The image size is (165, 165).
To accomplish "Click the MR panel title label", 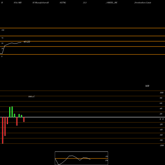I will click(147, 86).
